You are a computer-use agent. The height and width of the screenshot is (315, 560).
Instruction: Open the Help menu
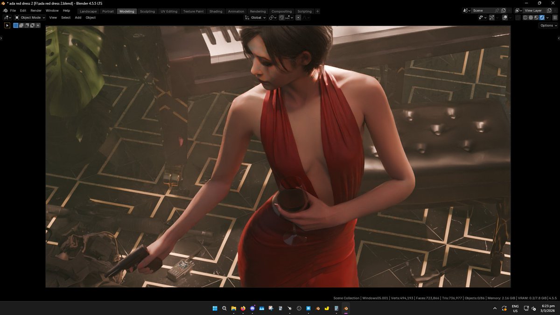66,10
